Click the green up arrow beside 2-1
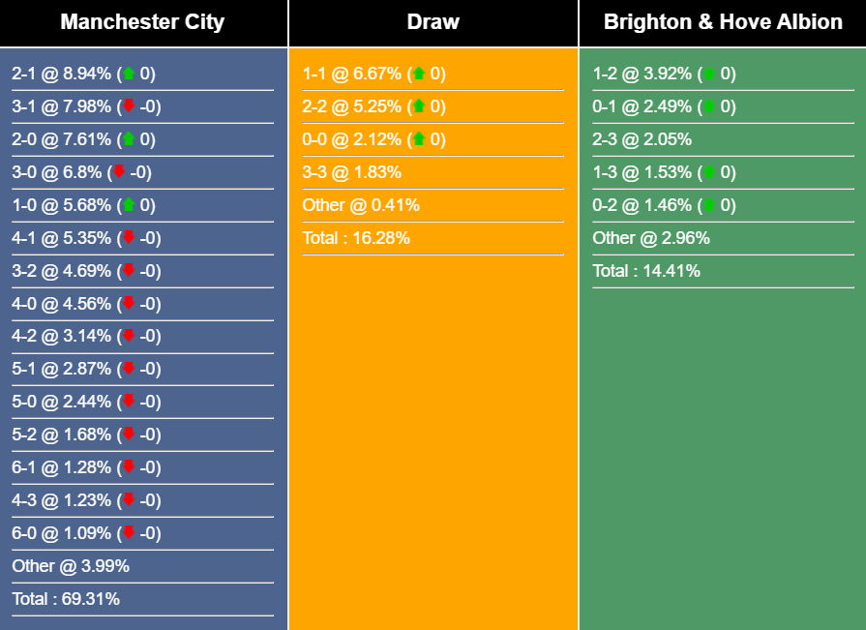Image resolution: width=866 pixels, height=630 pixels. (129, 73)
